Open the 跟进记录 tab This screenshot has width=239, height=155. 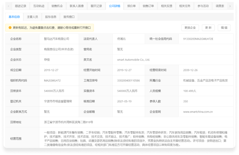coord(20,6)
